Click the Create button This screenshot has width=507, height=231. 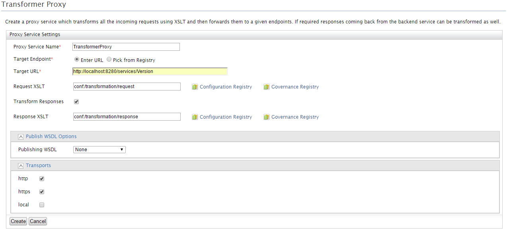[18, 221]
